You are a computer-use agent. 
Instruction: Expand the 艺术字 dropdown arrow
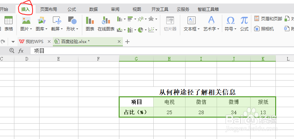tap(218, 29)
